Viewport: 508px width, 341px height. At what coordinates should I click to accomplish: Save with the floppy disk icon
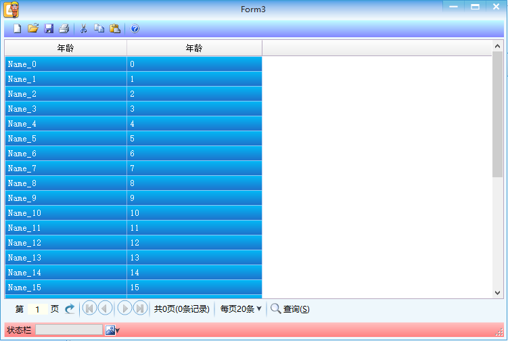(x=49, y=28)
